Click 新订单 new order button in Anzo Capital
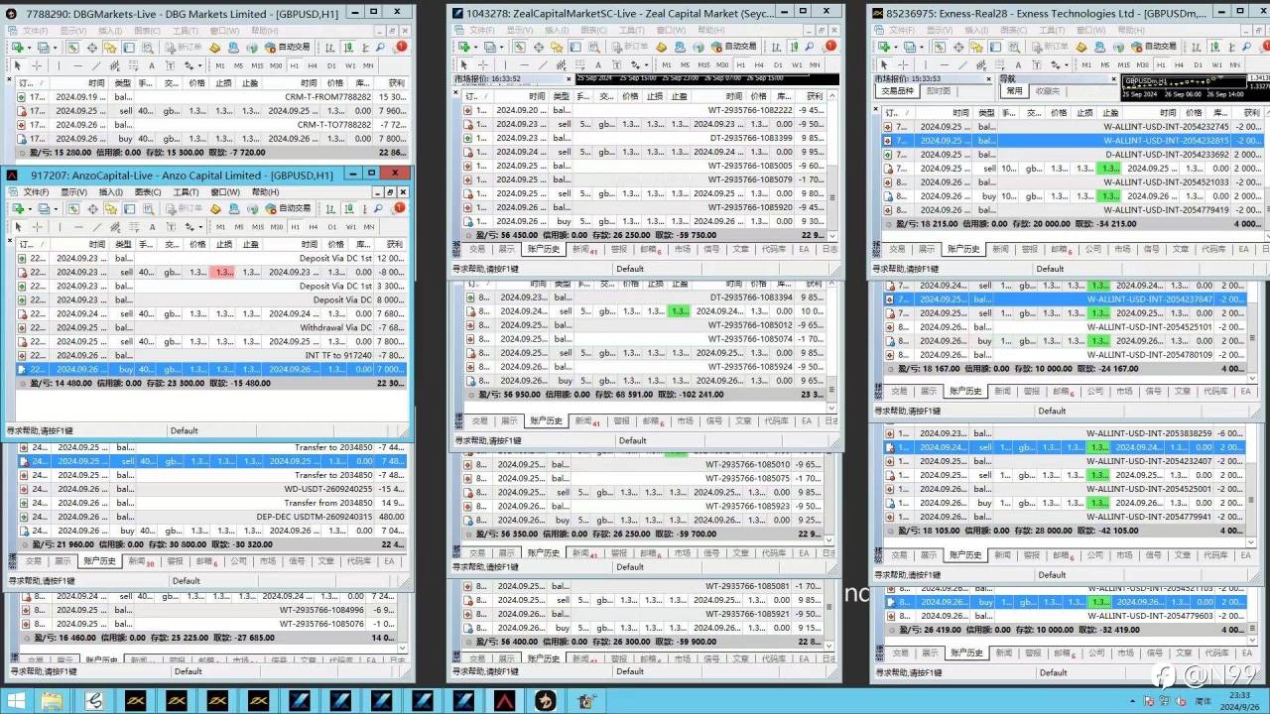The width and height of the screenshot is (1270, 714). point(184,208)
